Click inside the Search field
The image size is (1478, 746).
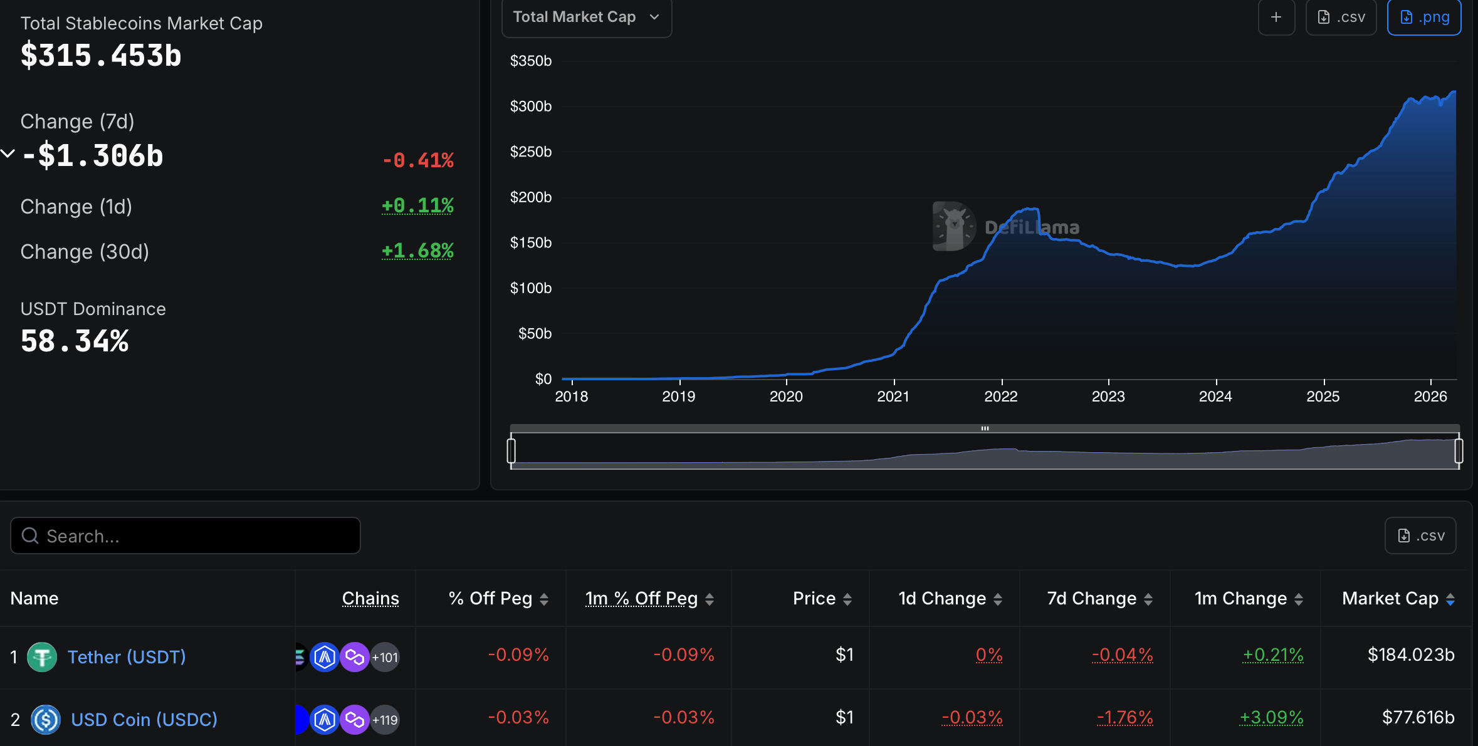coord(185,536)
